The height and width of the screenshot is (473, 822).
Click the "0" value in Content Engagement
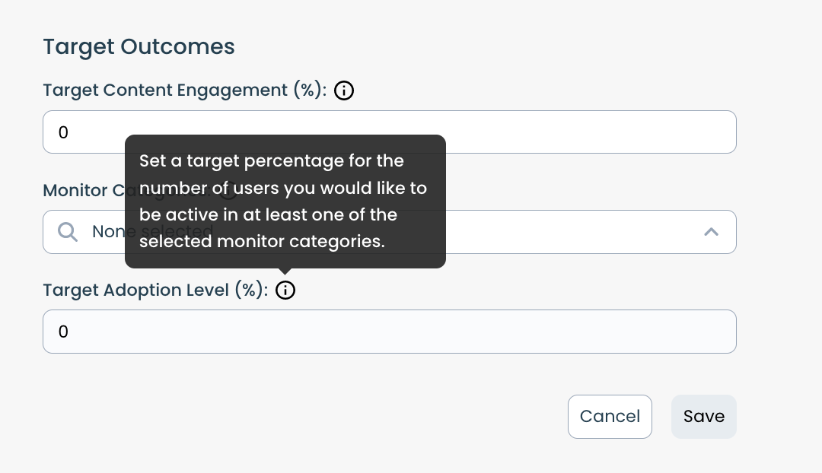click(x=64, y=132)
